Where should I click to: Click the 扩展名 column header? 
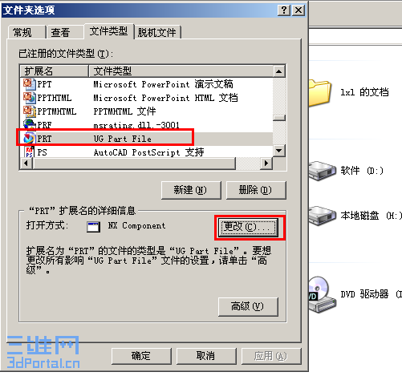(55, 71)
